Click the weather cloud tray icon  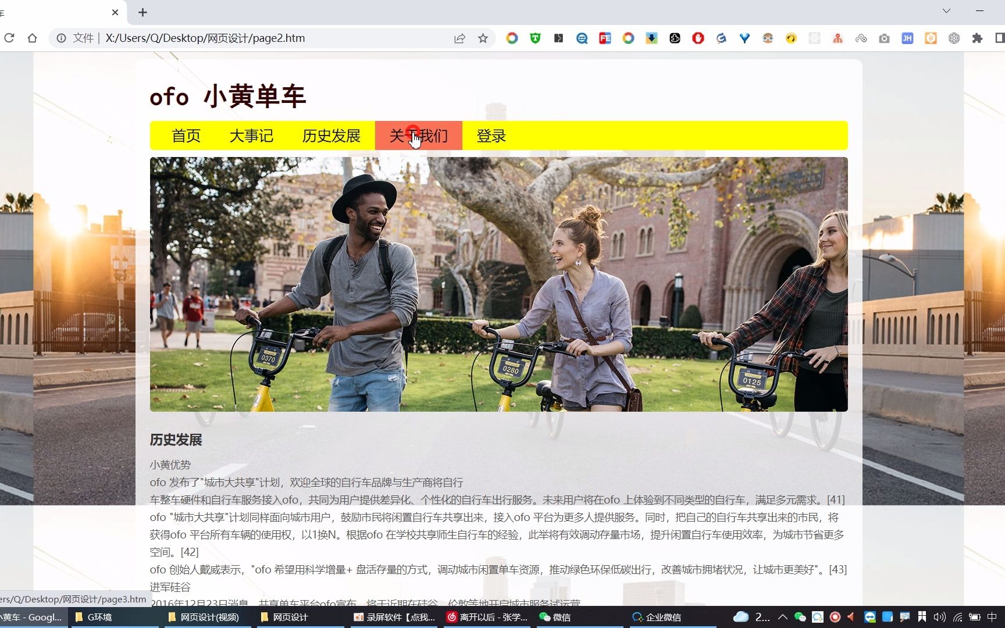click(741, 617)
